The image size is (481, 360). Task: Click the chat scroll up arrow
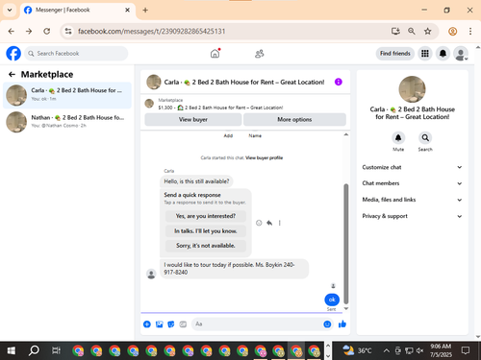pyautogui.click(x=346, y=134)
